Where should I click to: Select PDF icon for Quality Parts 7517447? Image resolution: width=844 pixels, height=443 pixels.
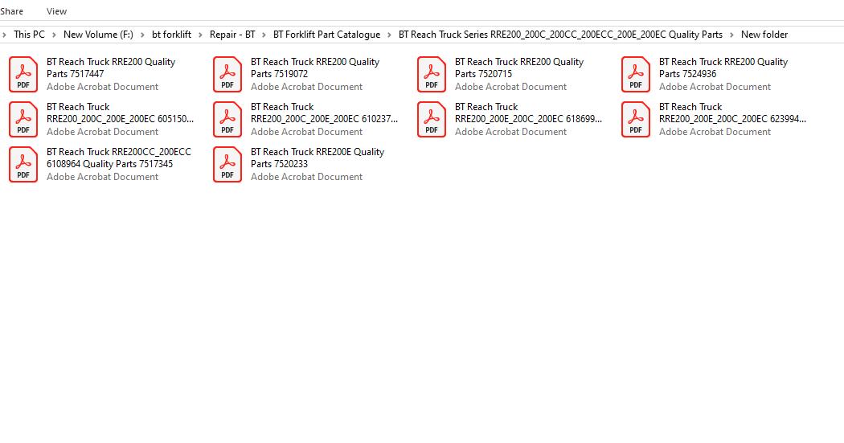click(23, 74)
